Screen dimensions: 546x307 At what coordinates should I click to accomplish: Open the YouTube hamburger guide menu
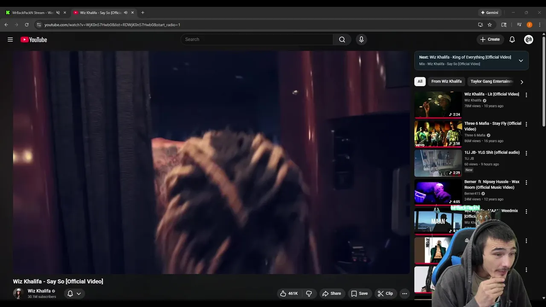coord(10,40)
